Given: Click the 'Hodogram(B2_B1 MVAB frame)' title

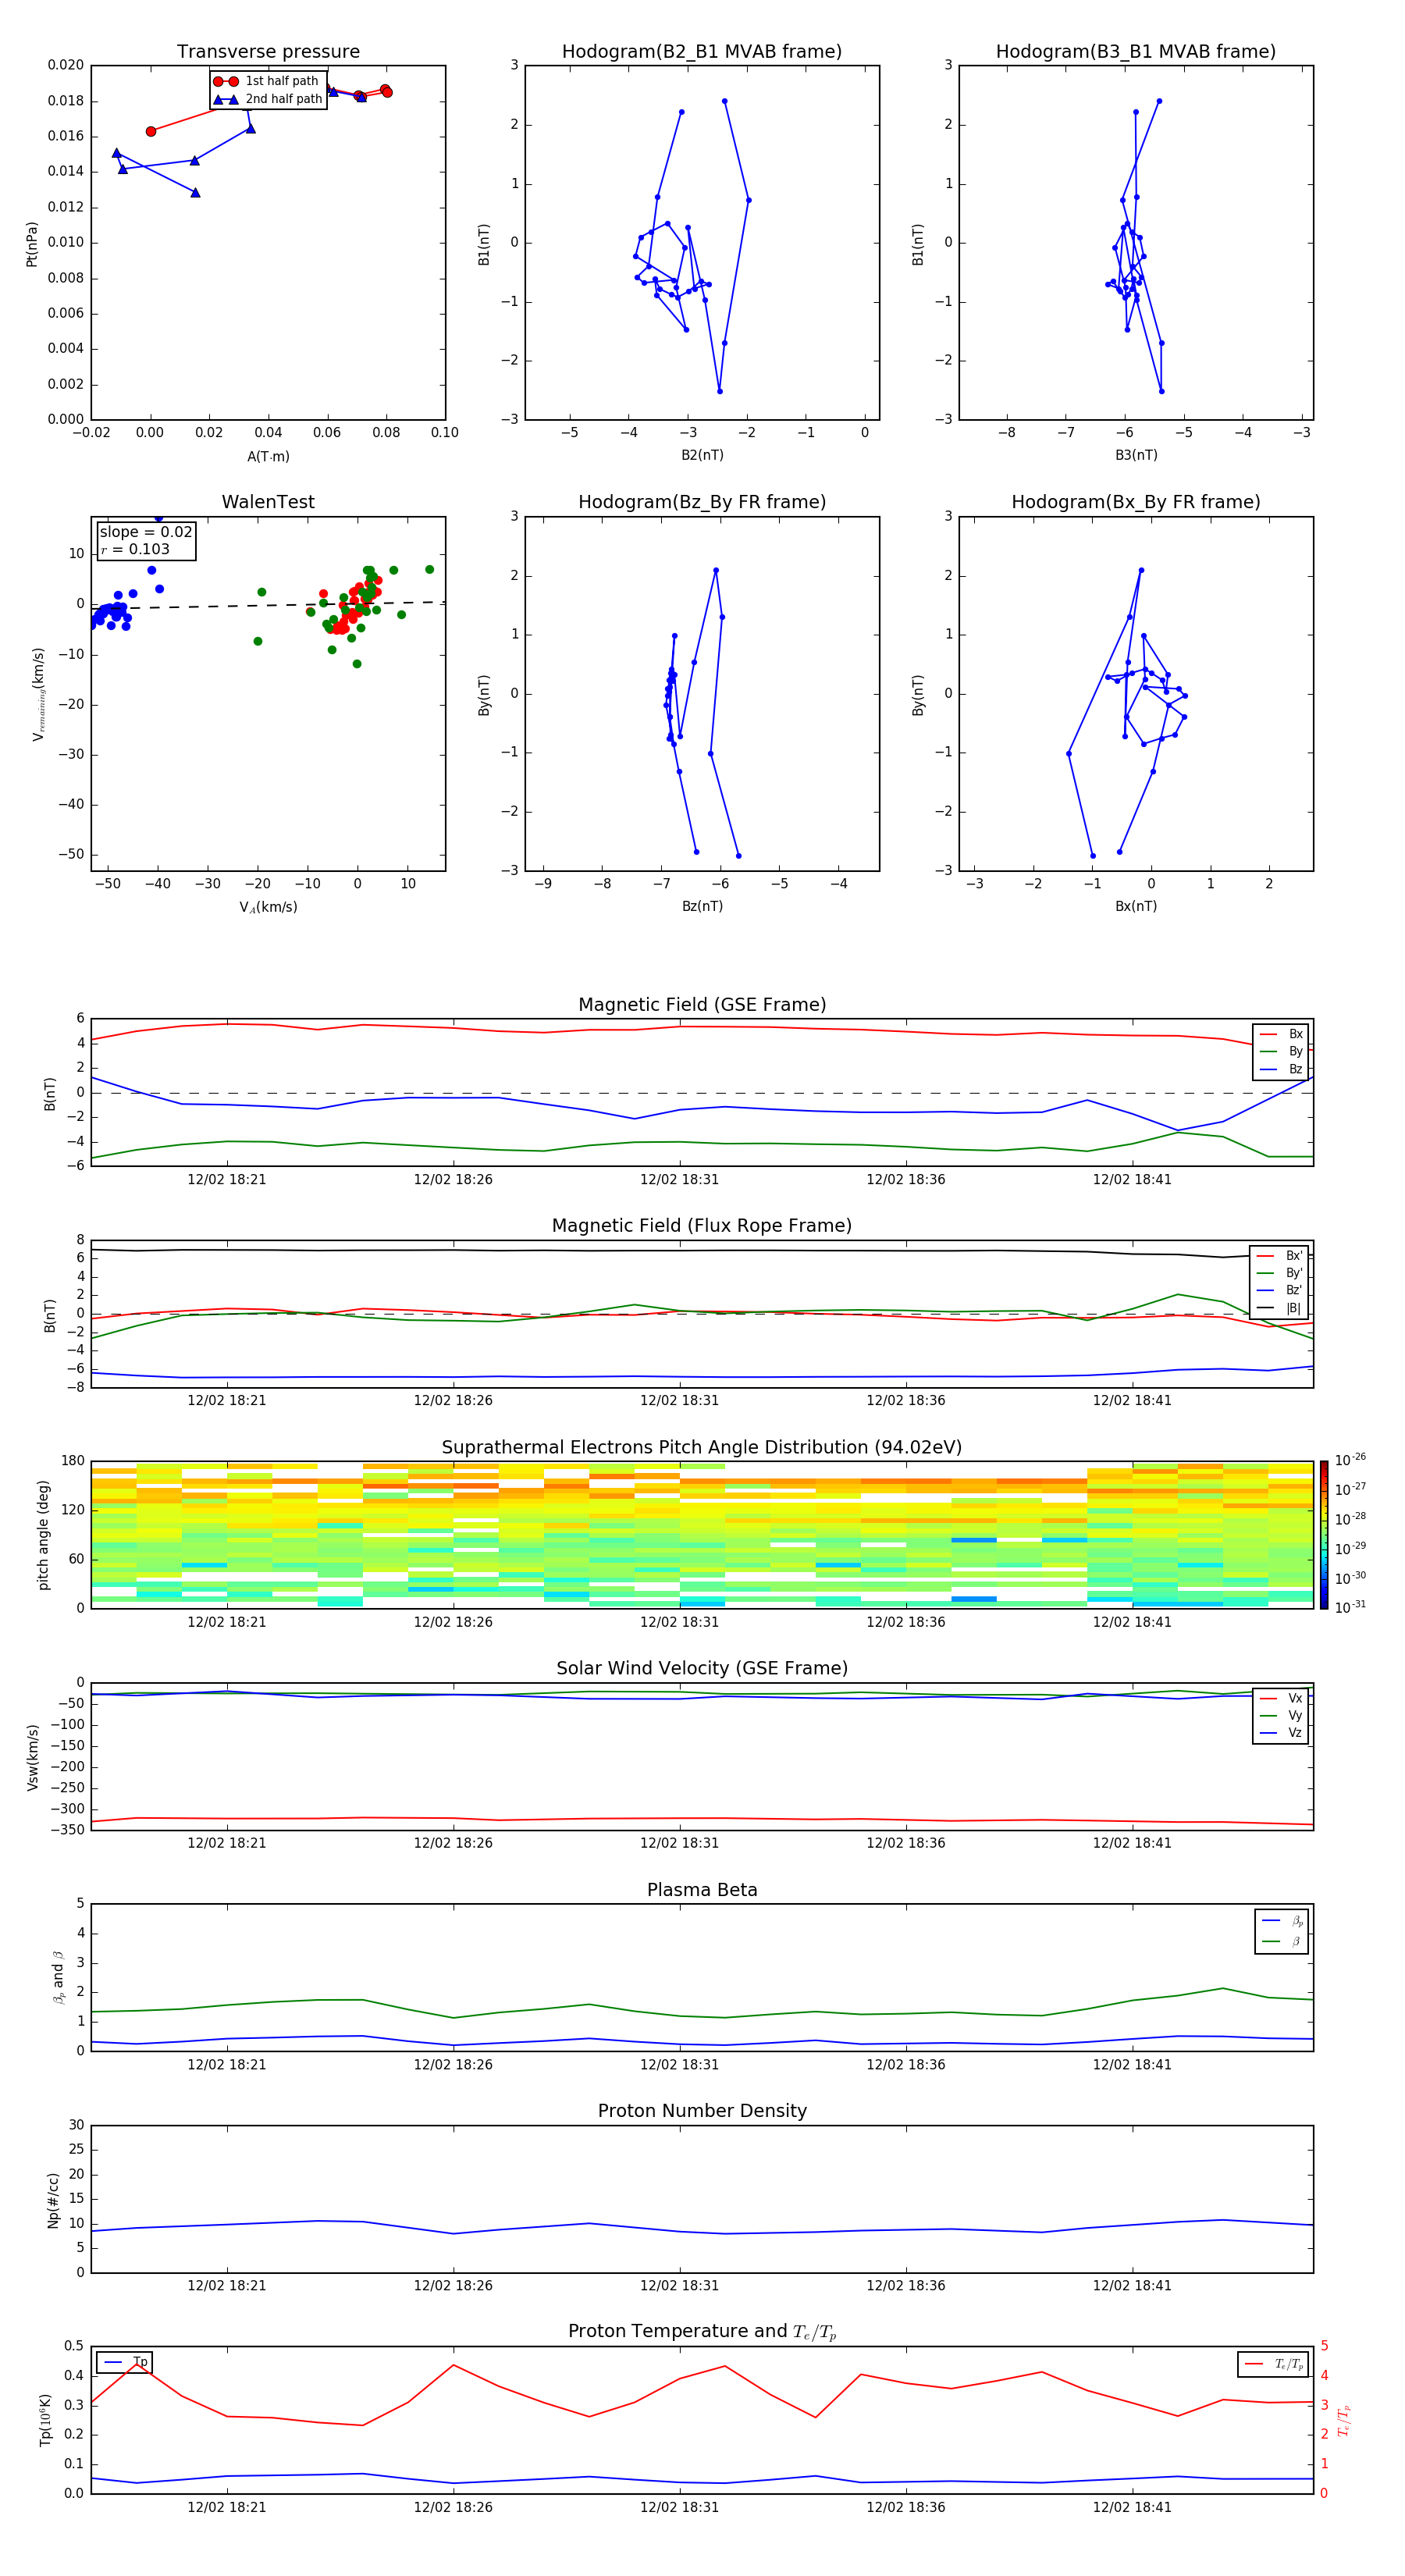Looking at the screenshot, I should pyautogui.click(x=702, y=51).
